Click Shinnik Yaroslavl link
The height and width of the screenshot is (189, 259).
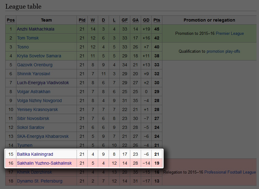pos(34,74)
